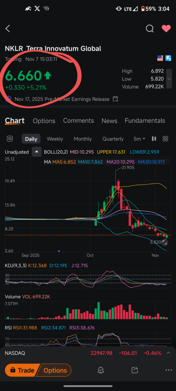
Task: Select the Daily timeframe
Action: point(31,139)
